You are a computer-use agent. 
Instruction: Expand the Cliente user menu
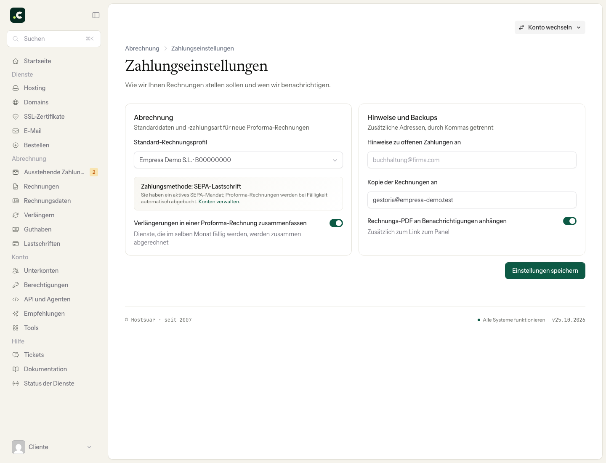[x=54, y=447]
